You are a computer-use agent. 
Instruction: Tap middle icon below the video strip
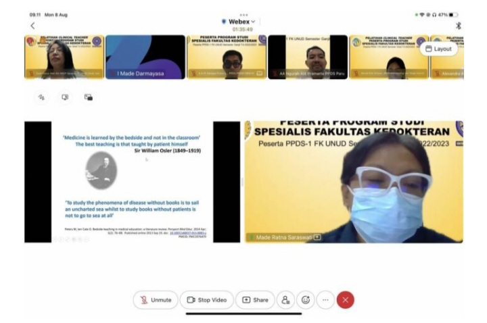click(x=65, y=97)
